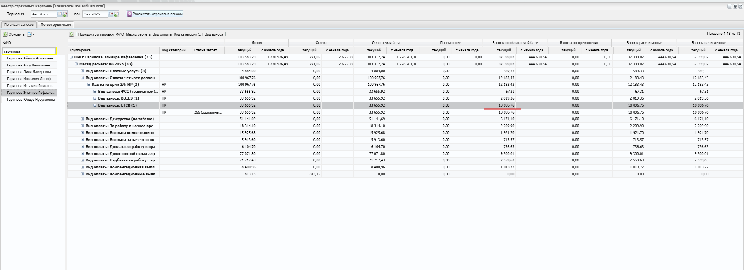The image size is (744, 270).
Task: Click refresh icon left of 'Порядок группировки'
Action: tap(72, 34)
